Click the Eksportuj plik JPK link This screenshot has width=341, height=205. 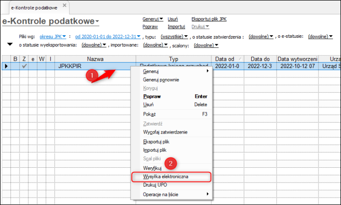point(209,19)
